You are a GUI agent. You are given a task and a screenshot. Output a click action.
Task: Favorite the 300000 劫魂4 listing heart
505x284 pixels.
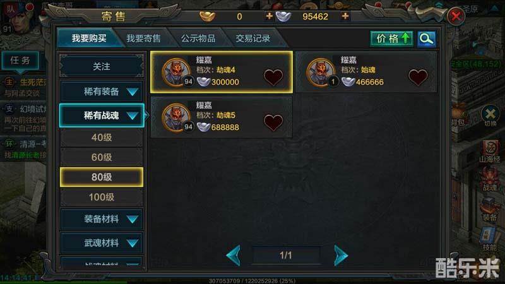click(x=273, y=77)
